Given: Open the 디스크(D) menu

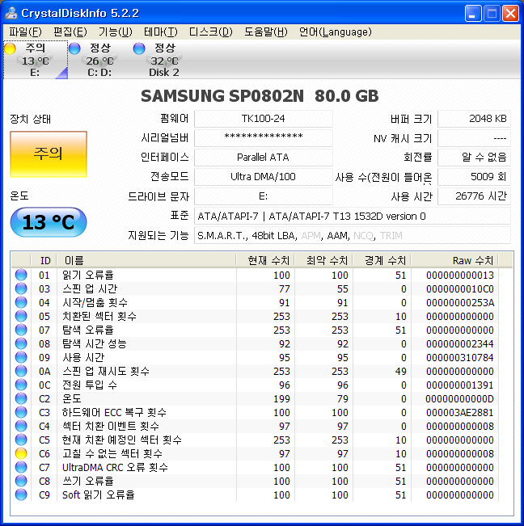Looking at the screenshot, I should (x=210, y=32).
